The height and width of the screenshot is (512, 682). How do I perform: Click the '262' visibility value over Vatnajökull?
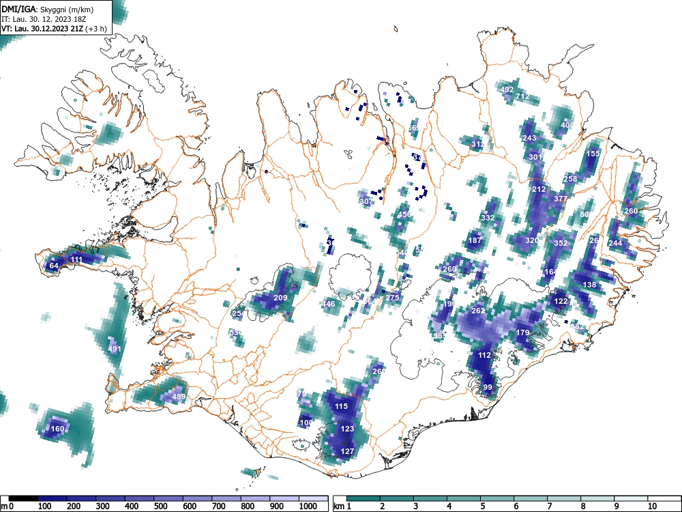[x=478, y=311]
